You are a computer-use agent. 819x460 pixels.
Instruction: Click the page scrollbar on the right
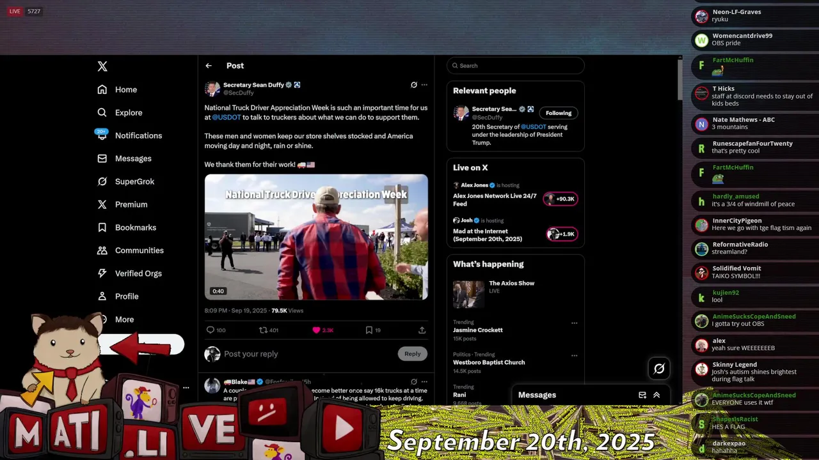point(680,80)
